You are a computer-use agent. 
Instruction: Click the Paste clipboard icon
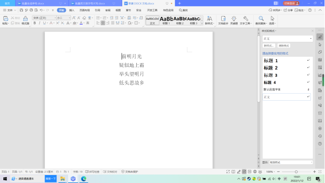click(5, 19)
